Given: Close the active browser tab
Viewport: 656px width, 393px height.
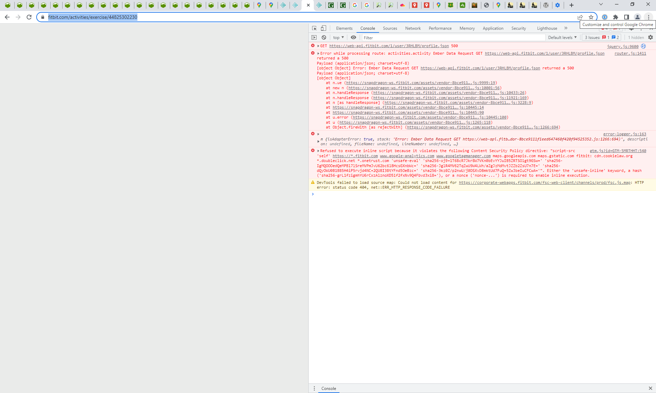Looking at the screenshot, I should coord(308,5).
